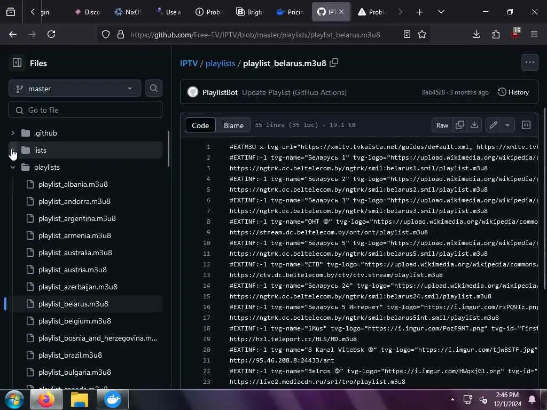Switch to the Bright tab
This screenshot has height=410, width=547.
pyautogui.click(x=249, y=12)
